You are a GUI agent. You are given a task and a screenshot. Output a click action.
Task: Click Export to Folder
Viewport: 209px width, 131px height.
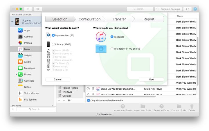tap(179, 108)
